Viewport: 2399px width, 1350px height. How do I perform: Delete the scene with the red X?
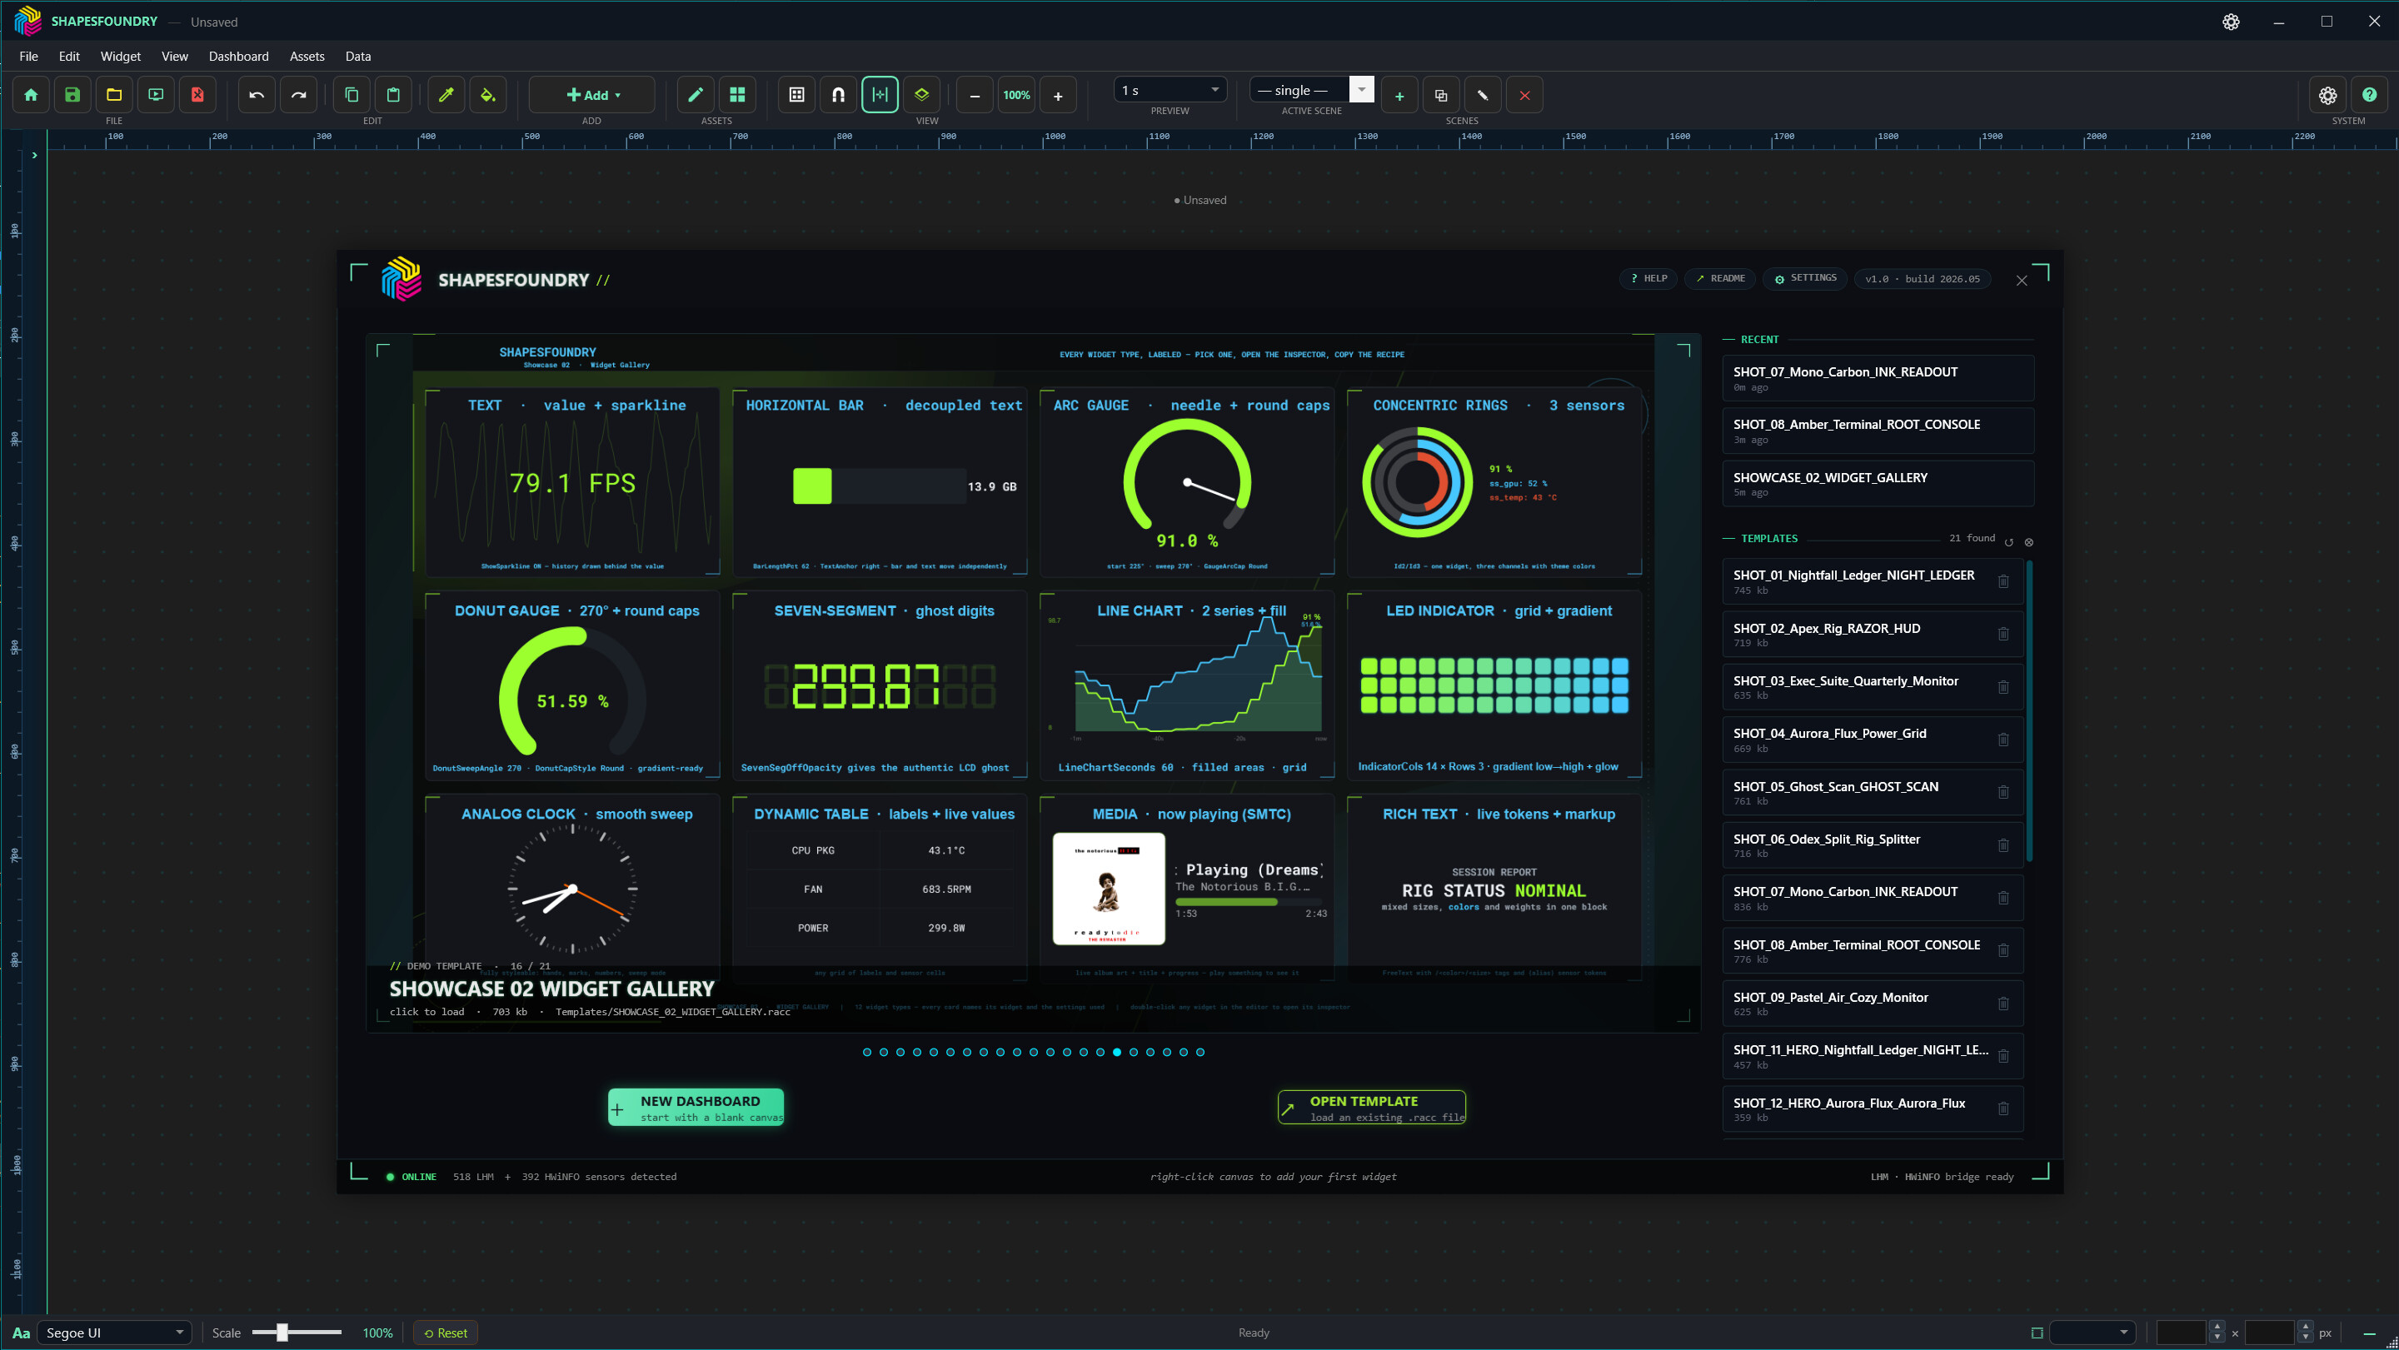(x=1524, y=95)
